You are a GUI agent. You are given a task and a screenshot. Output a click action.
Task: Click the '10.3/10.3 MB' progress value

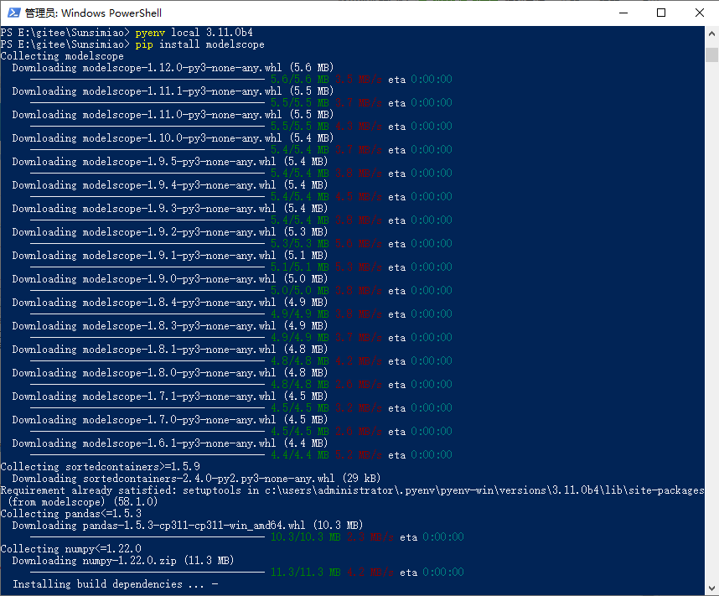point(305,536)
